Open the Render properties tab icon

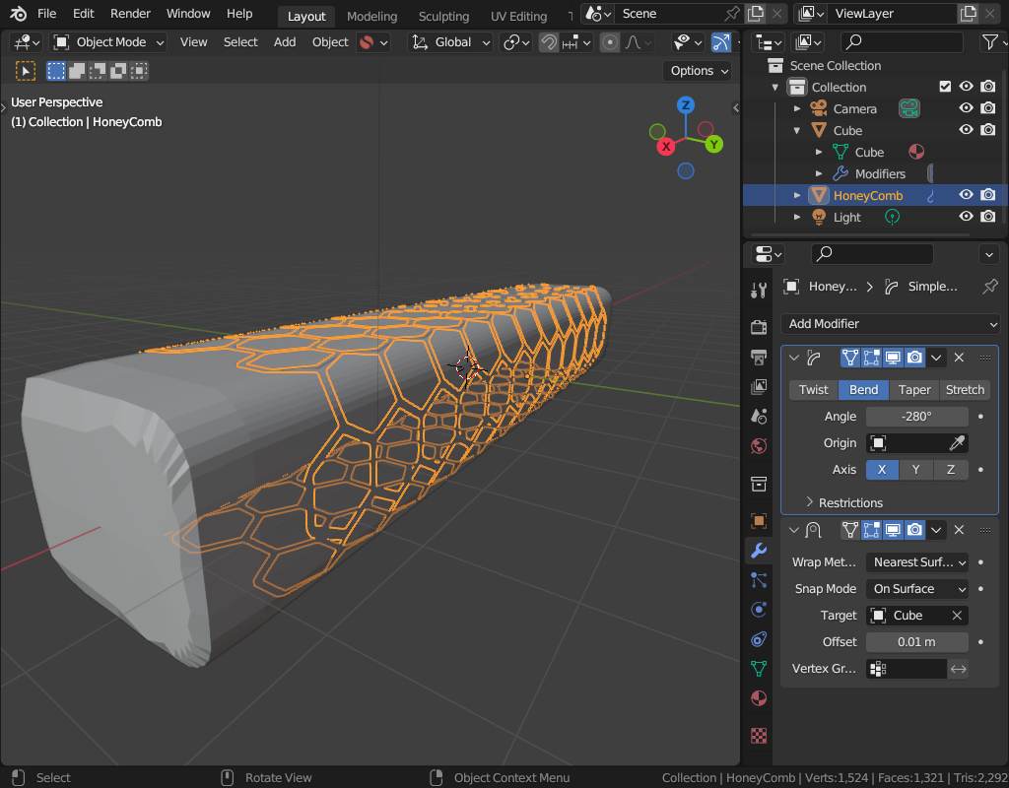point(759,327)
